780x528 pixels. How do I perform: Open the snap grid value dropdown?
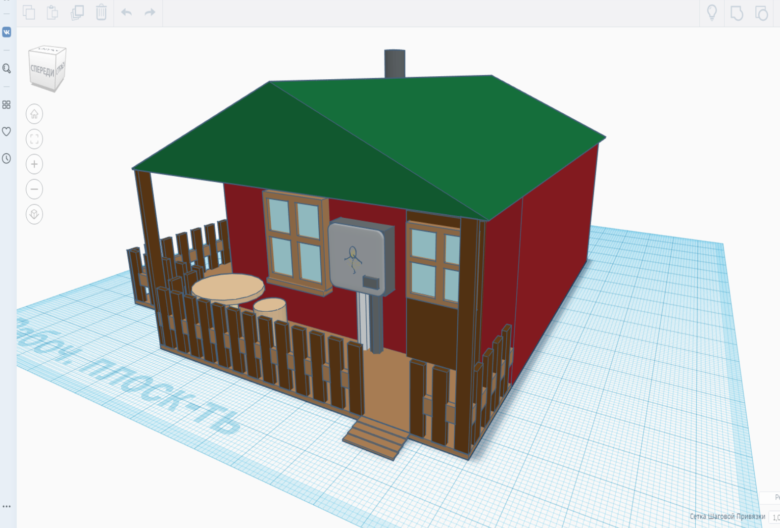775,517
